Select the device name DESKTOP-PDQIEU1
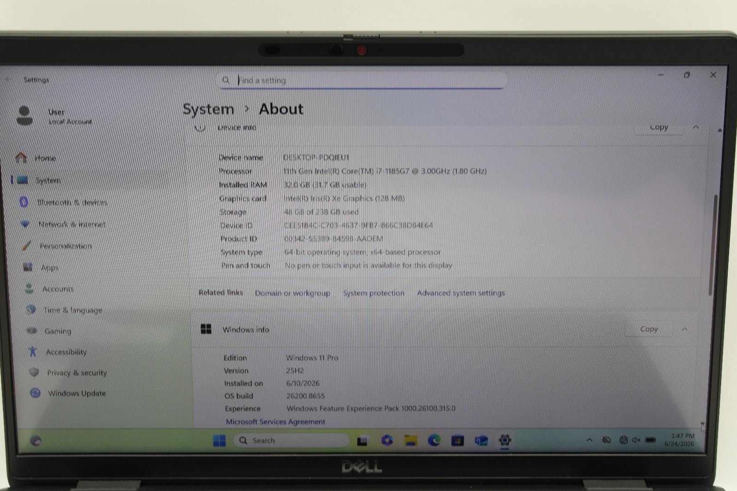The height and width of the screenshot is (491, 737). coord(316,158)
